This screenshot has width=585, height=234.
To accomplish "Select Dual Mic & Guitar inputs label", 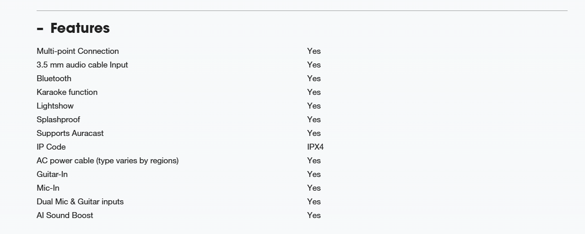I will point(80,202).
